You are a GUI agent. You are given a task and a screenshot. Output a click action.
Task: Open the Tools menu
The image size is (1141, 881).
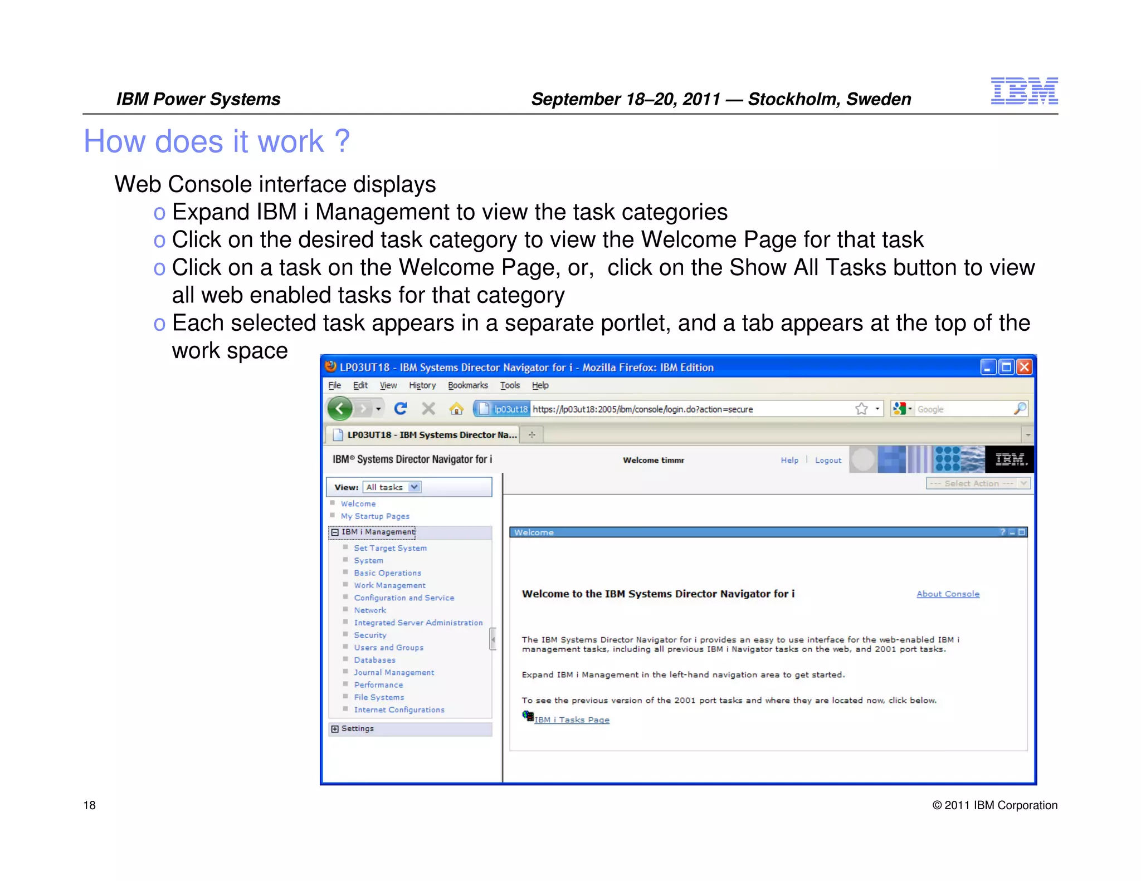coord(510,385)
